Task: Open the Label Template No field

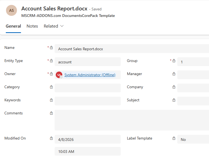Action: coord(193,139)
